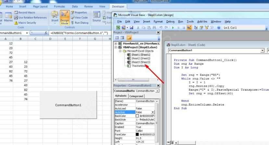This screenshot has width=269, height=145.
Task: Click the Help icon in VBA toolbar
Action: click(219, 28)
